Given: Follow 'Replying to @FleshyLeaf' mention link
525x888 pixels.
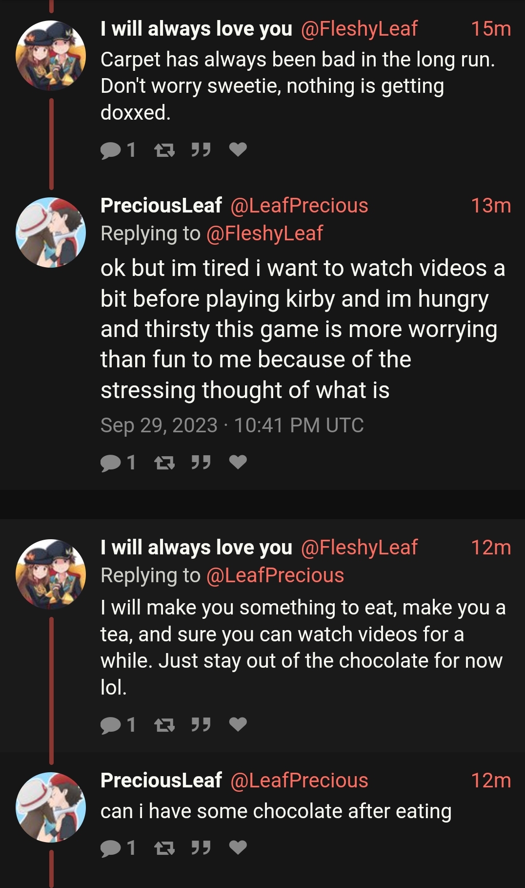Looking at the screenshot, I should [x=264, y=233].
